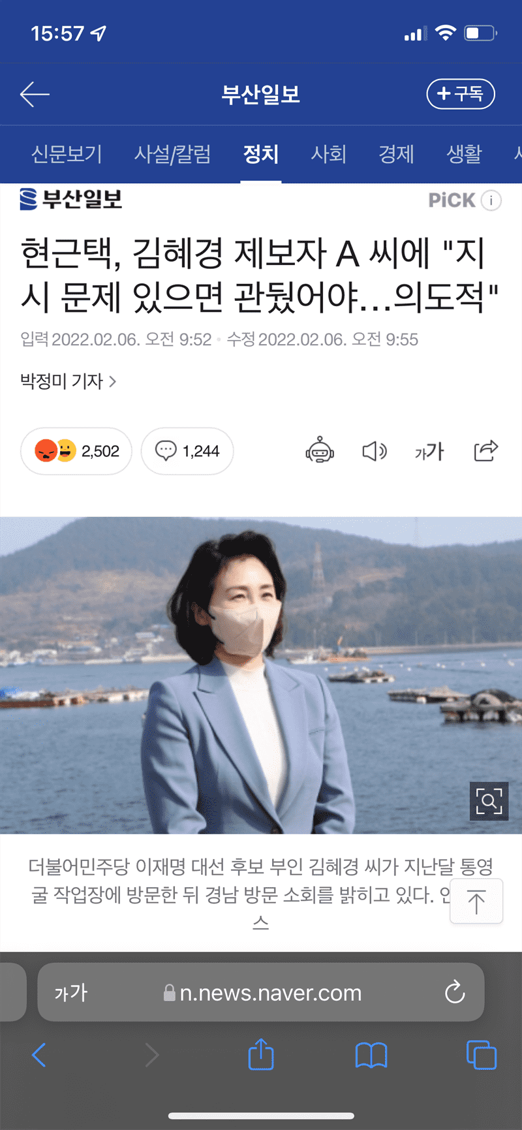Expand reporter 박정미 기자 chevron
Screen dimensions: 522x1130
pos(113,381)
